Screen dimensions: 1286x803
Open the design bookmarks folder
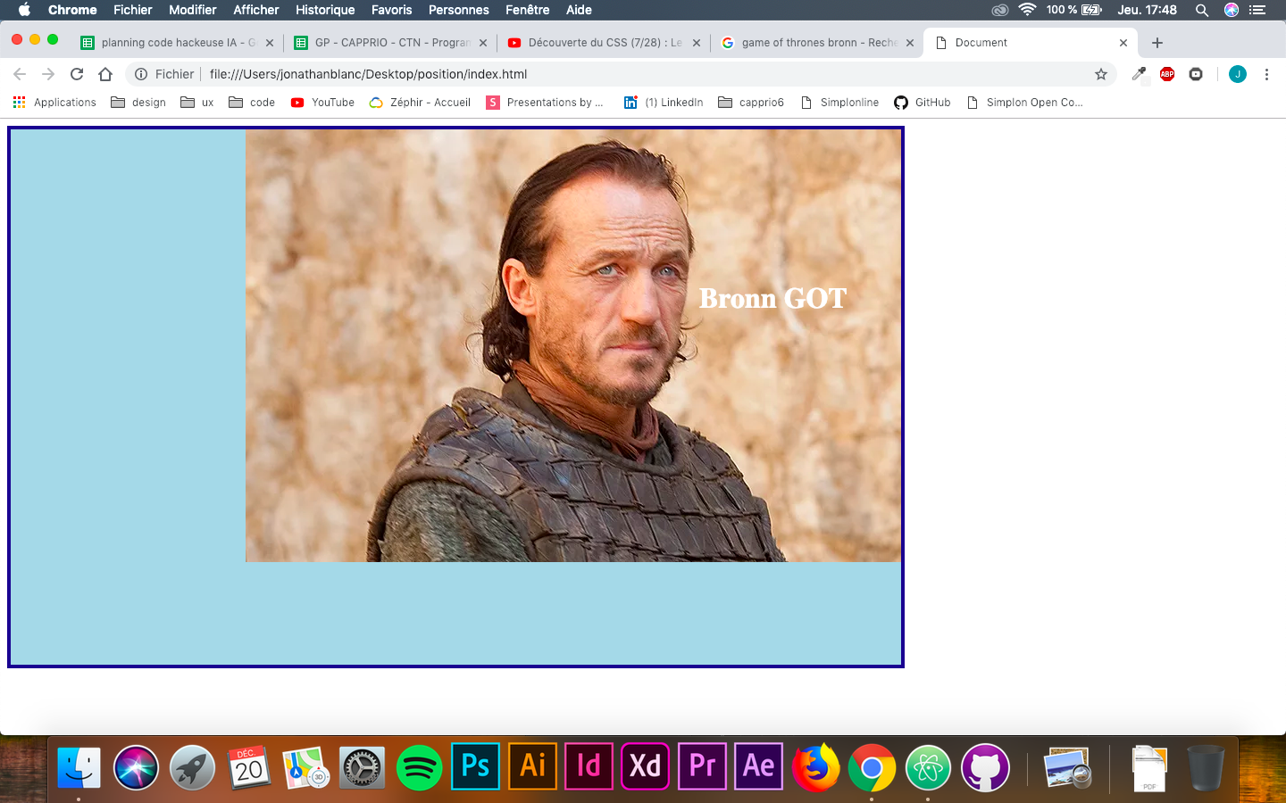click(138, 103)
